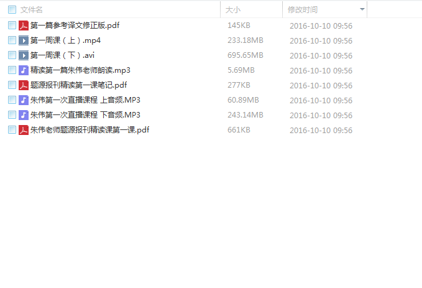Open 精读第一篇朱伟老师朗读.mp3 file name

tap(80, 70)
